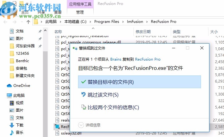Click 本地磁盘 (C:) breadcrumb
This screenshot has width=224, height=137.
75,22
